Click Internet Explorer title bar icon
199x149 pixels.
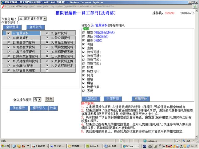(2, 2)
